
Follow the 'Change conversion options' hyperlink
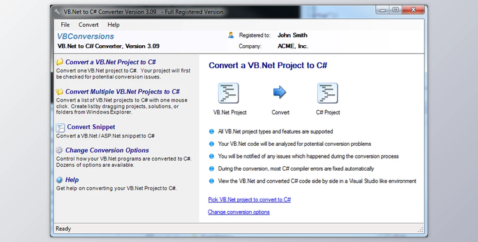coord(239,212)
